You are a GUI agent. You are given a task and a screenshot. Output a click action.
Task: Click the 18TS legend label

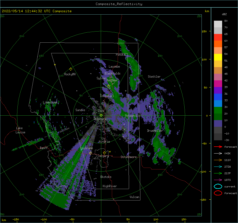(227, 180)
